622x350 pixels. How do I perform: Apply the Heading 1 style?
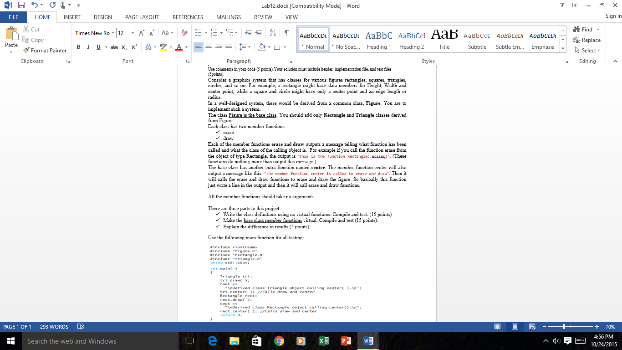pyautogui.click(x=378, y=40)
